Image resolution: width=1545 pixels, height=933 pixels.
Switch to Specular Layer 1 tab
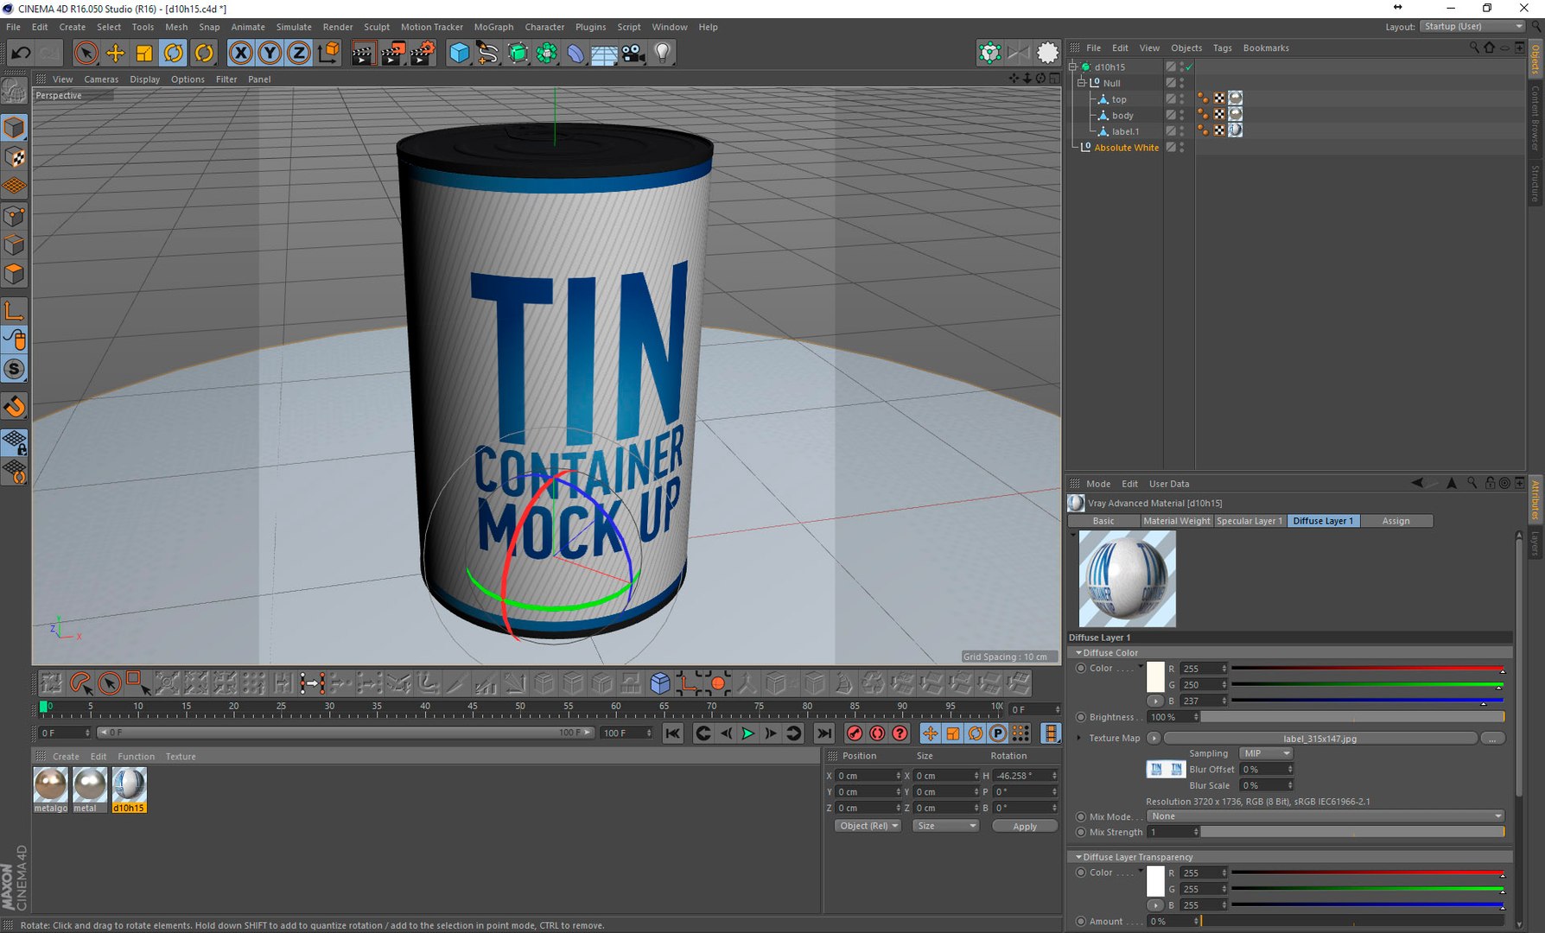[x=1249, y=521]
